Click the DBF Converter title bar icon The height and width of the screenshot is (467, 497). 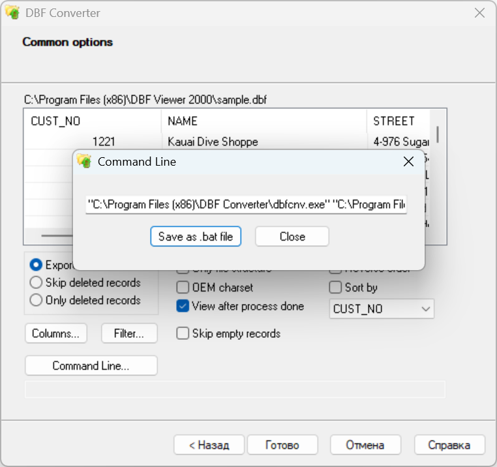tap(12, 13)
